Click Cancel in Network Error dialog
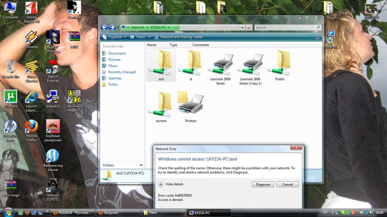 [x=288, y=185]
